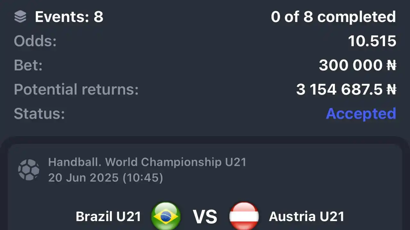The height and width of the screenshot is (230, 410).
Task: Click the Potential returns: label
Action: click(x=76, y=90)
